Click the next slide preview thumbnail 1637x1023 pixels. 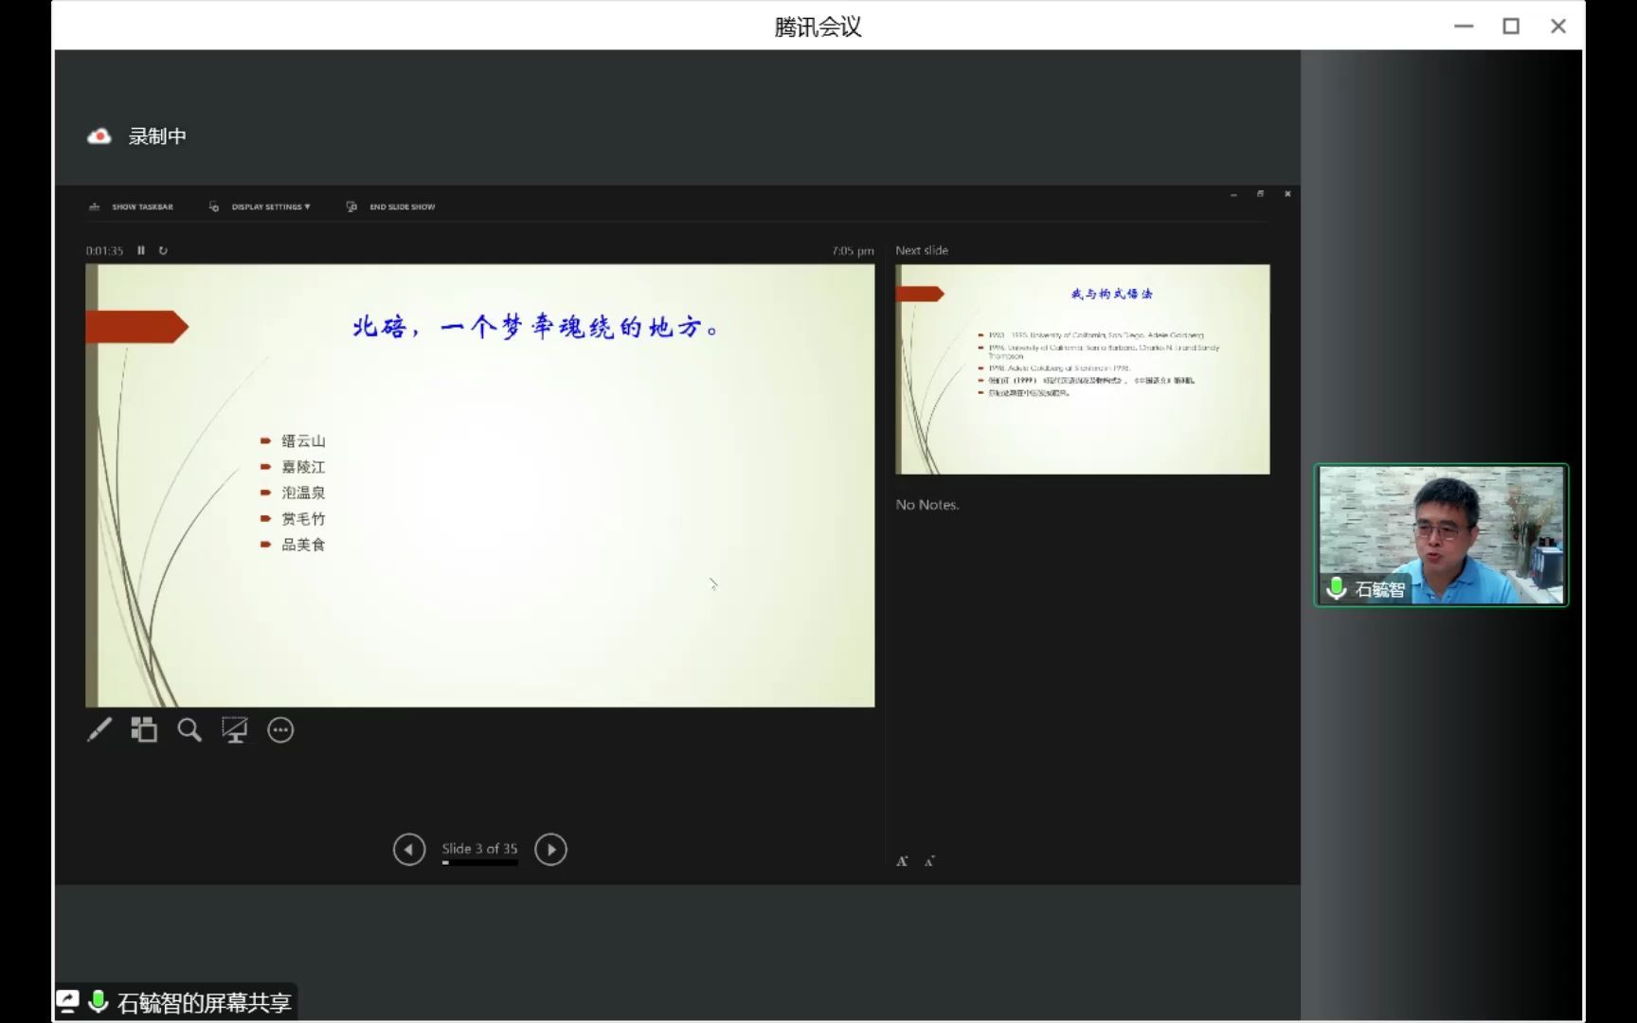click(1083, 369)
